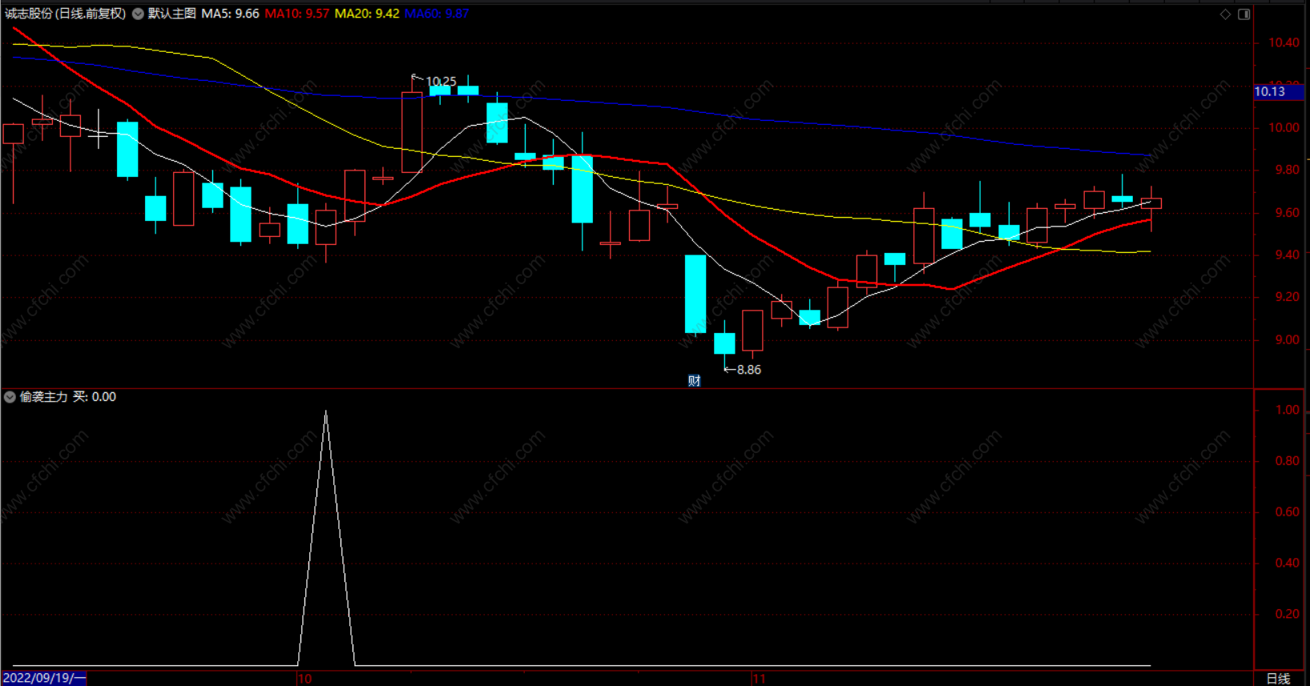This screenshot has height=686, width=1310.
Task: Click the 0.60 indicator axis label
Action: coord(1287,512)
